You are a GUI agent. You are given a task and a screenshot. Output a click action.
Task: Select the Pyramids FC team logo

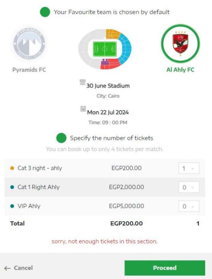(x=29, y=43)
